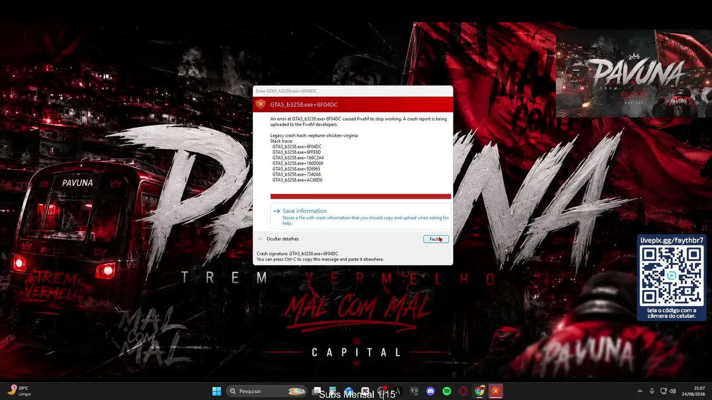Open the Opera browser taskbar icon

click(463, 391)
